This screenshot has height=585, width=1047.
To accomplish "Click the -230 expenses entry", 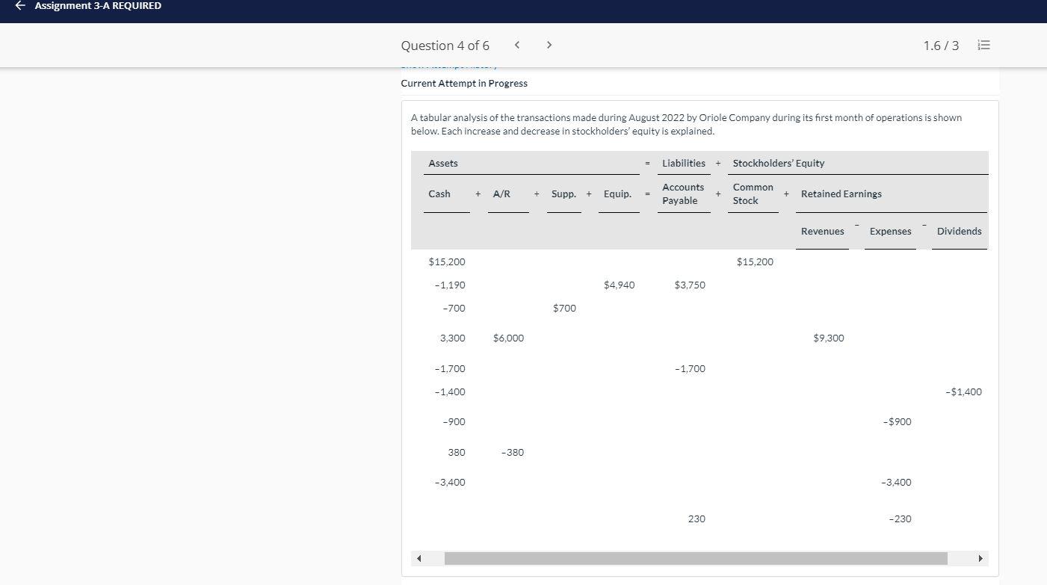I will (901, 519).
